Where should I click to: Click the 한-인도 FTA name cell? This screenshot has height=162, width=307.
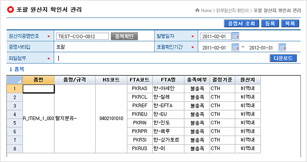[x=168, y=123]
